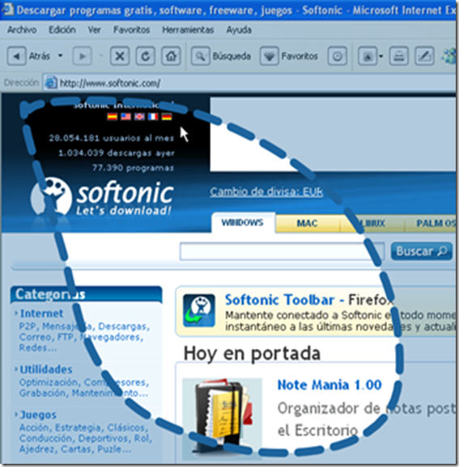Viewport: 459px width, 467px height.
Task: Open the history clock icon
Action: 338,56
